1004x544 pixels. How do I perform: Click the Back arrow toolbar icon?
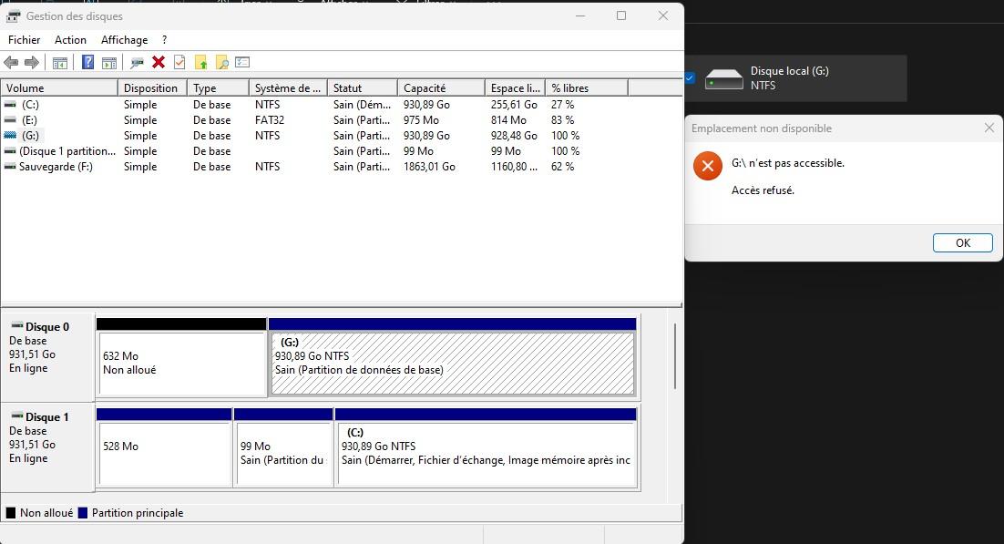(x=11, y=62)
